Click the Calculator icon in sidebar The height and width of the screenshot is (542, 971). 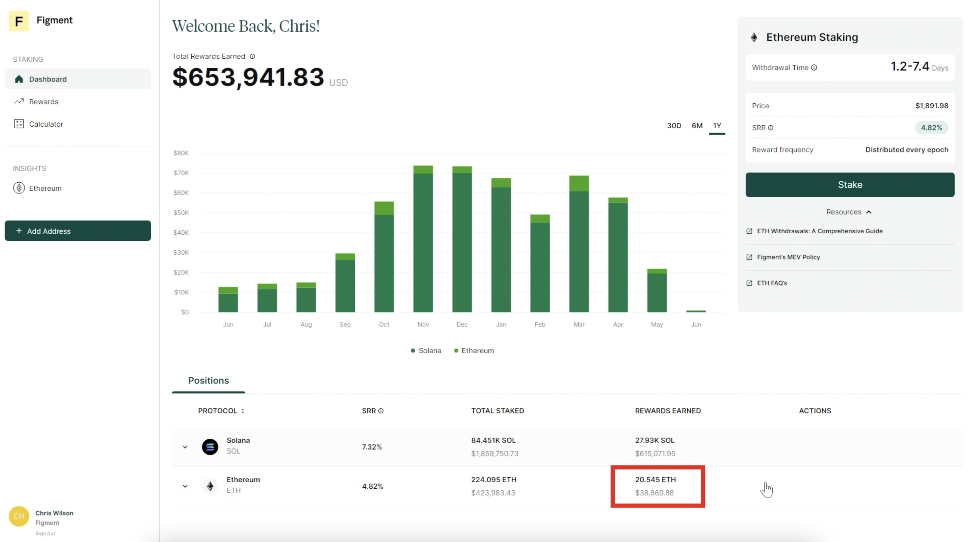pyautogui.click(x=19, y=124)
